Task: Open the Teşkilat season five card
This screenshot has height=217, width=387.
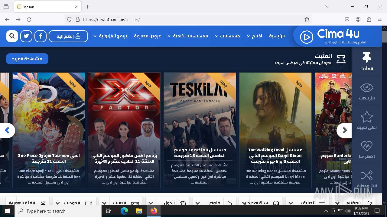Action: [200, 130]
